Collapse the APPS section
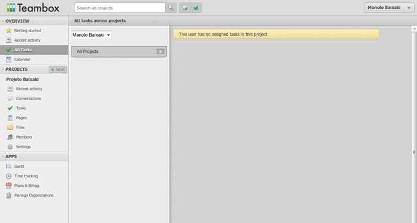 (2, 156)
